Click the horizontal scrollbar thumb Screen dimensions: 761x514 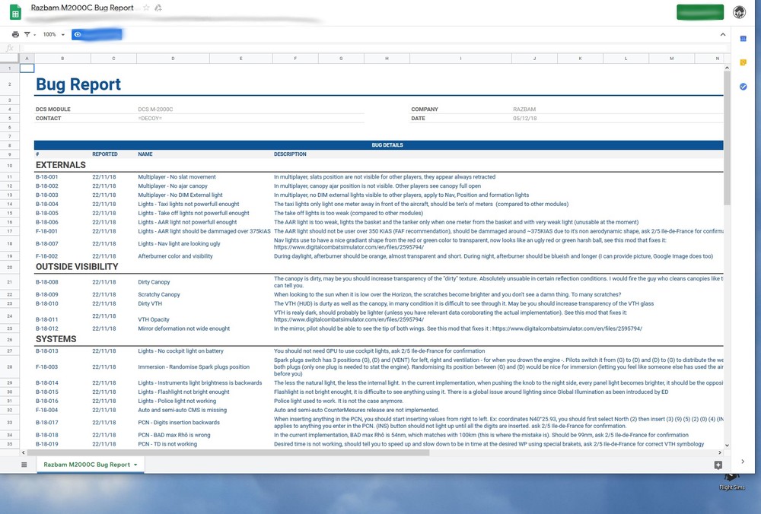point(228,452)
